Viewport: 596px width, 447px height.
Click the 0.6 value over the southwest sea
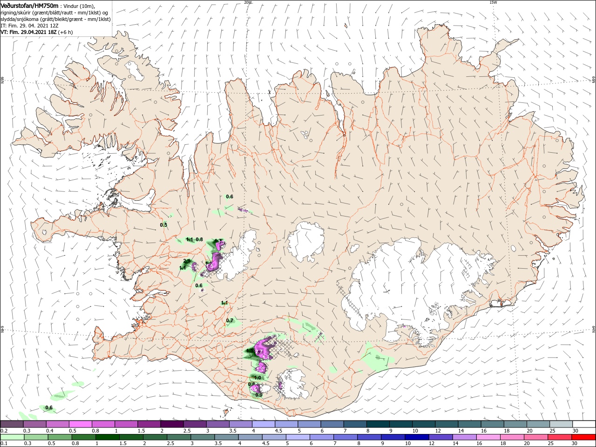48,408
